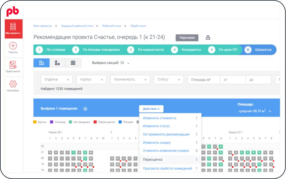Viewport: 286px width, 179px height.
Task: Choose Переоценка from actions menu
Action: [170, 159]
